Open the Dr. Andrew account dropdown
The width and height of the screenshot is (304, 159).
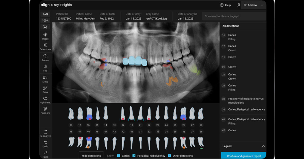click(253, 5)
